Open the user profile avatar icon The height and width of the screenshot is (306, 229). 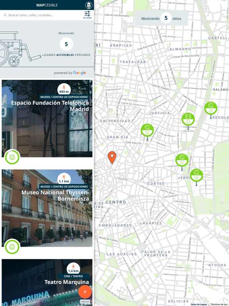click(x=89, y=5)
